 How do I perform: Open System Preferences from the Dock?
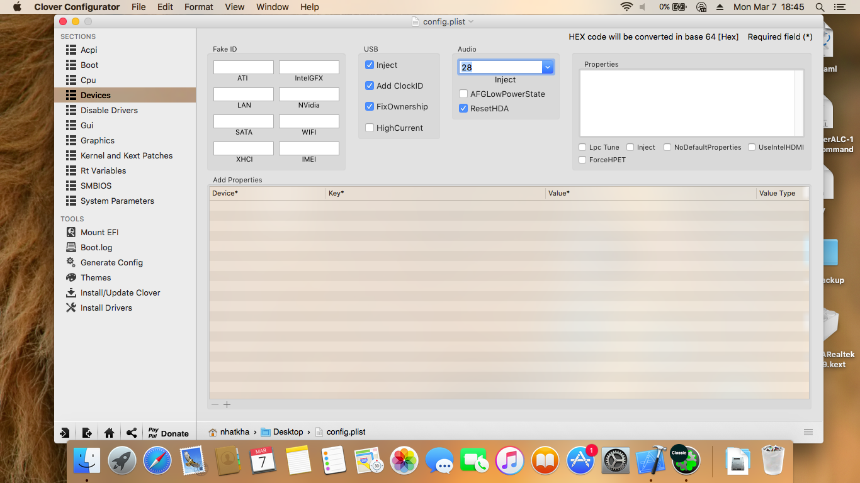(616, 460)
